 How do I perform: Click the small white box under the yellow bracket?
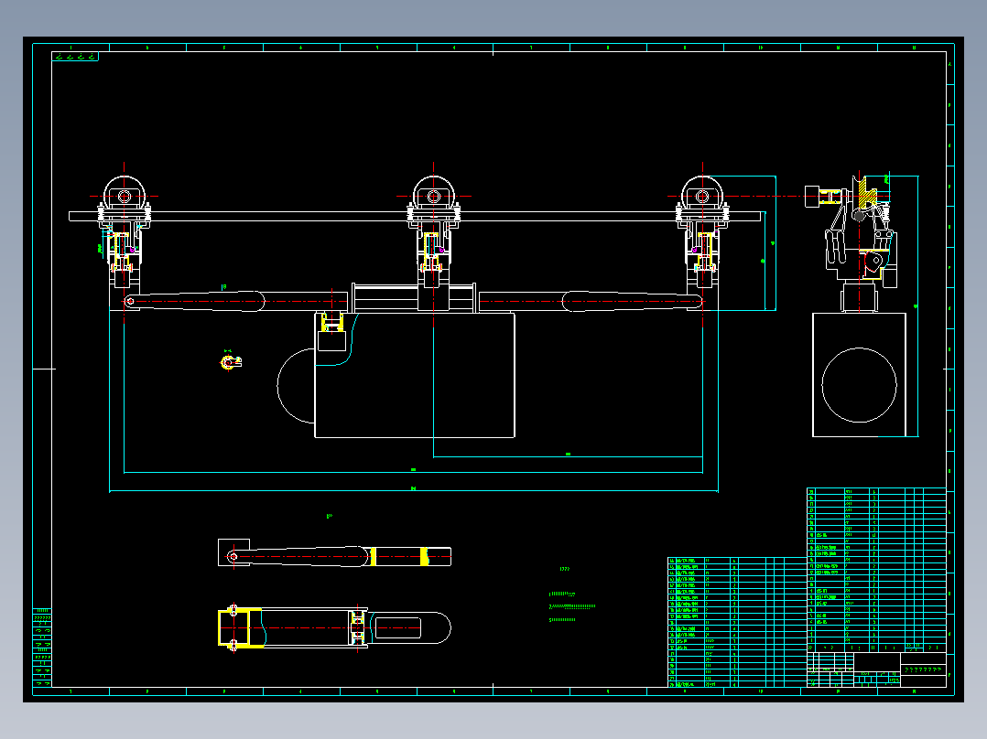[331, 341]
